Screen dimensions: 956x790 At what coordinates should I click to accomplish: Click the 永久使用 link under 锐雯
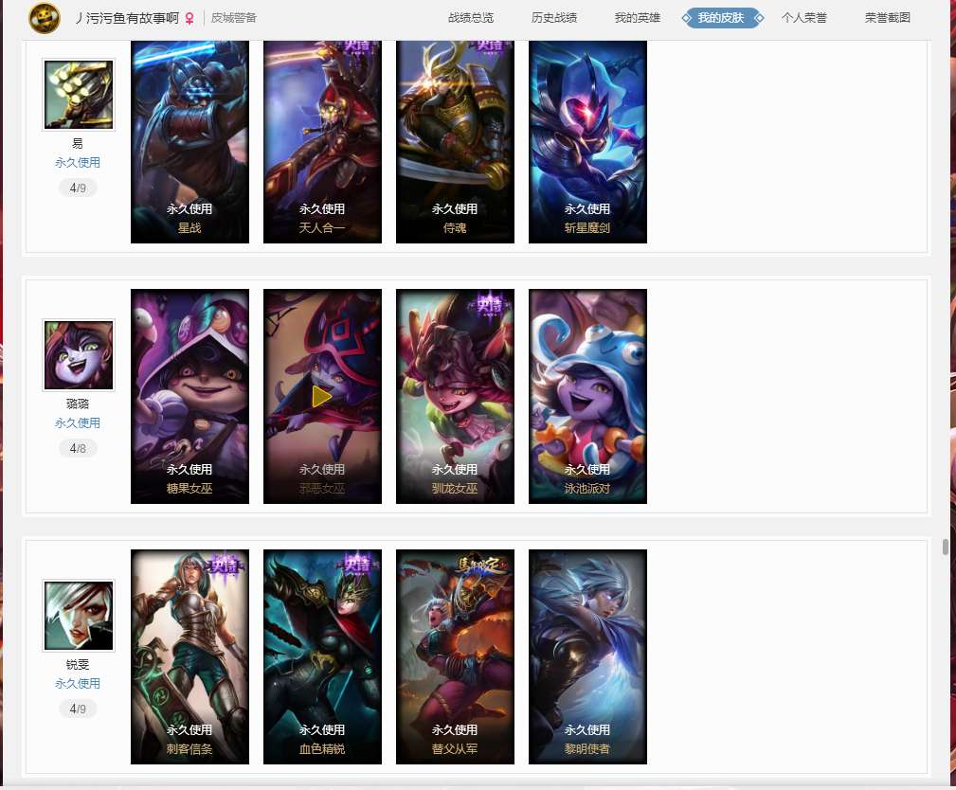(x=78, y=683)
